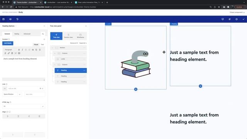
Task: Click redo button at panel bottom
Action: point(35,135)
